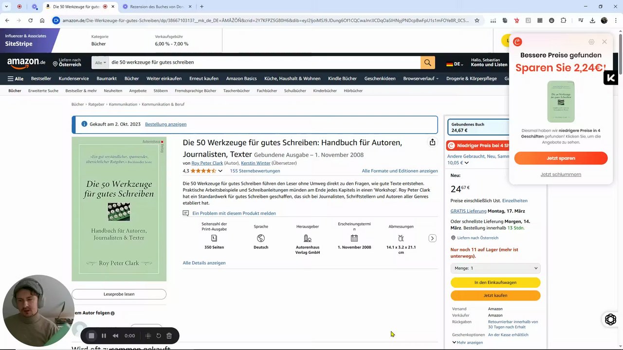The height and width of the screenshot is (350, 623).
Task: Open the Chrome profile avatar
Action: click(604, 20)
